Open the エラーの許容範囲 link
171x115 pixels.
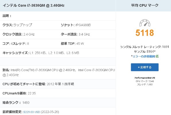144,56
